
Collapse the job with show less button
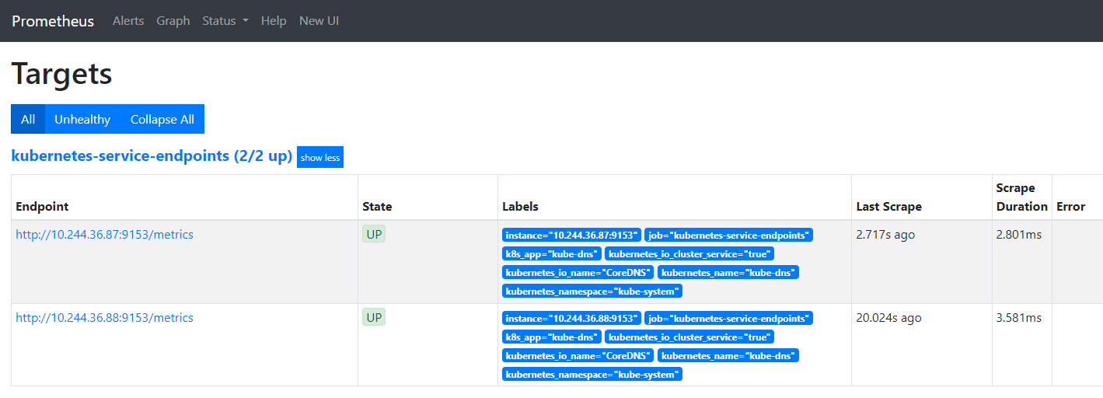click(x=320, y=158)
